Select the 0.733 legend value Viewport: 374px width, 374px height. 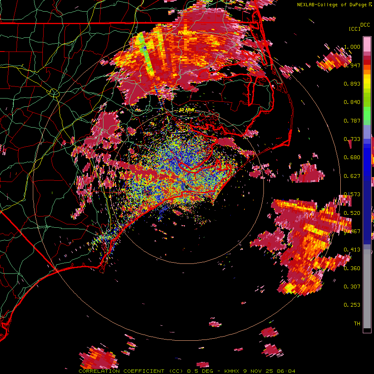pyautogui.click(x=352, y=139)
